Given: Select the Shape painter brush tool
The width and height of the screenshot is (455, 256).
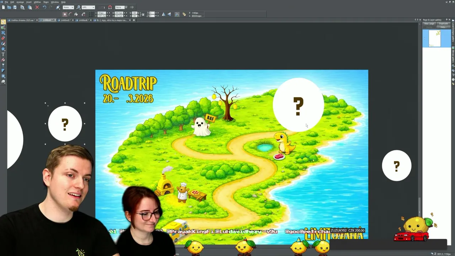Looking at the screenshot, I should (x=3, y=43).
